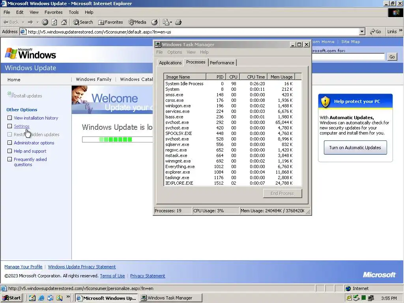Click the fourth quick launch search icon
Image resolution: width=404 pixels, height=303 pixels.
60,298
